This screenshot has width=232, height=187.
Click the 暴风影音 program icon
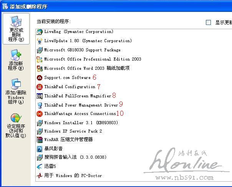point(40,149)
